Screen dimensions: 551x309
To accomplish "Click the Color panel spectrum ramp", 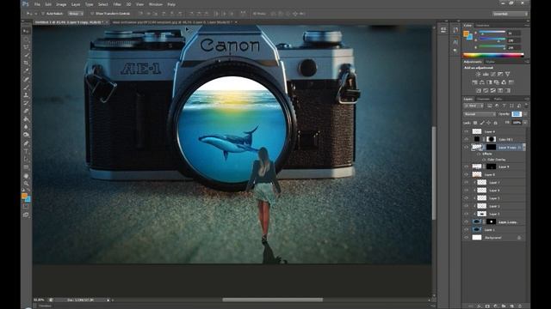I will click(x=493, y=55).
